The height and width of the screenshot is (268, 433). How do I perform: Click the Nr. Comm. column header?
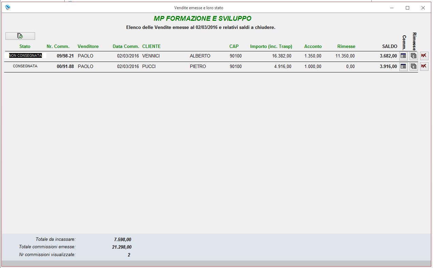(x=58, y=46)
